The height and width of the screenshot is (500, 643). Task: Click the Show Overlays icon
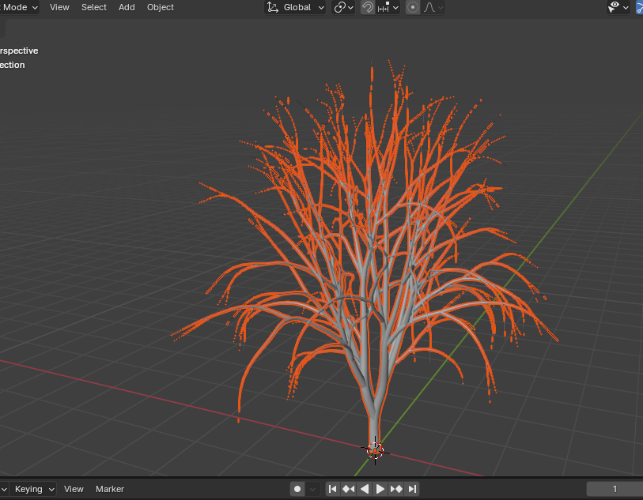[613, 7]
